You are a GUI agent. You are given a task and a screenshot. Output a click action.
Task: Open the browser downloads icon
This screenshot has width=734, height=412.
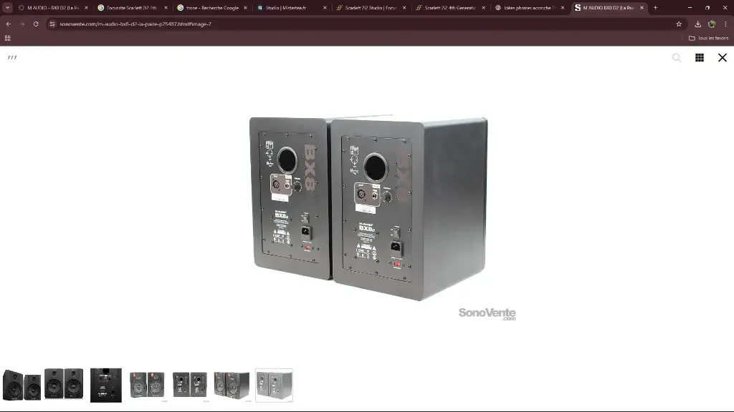coord(697,24)
